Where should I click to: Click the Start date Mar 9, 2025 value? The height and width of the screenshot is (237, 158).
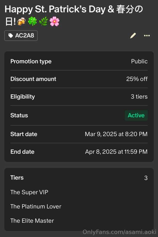(116, 134)
